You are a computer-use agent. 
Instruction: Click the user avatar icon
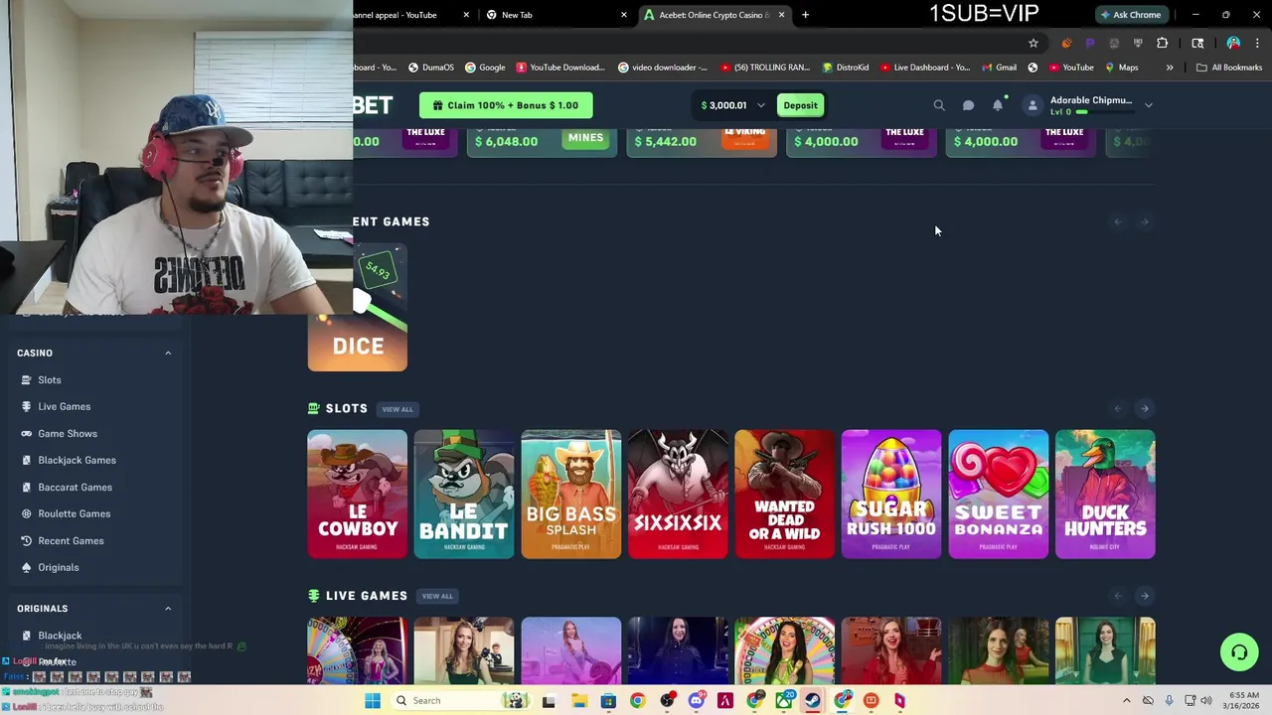[x=1033, y=105]
